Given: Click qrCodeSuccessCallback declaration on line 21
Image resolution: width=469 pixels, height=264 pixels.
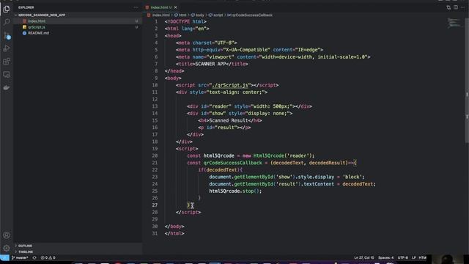Looking at the screenshot, I should (x=233, y=163).
